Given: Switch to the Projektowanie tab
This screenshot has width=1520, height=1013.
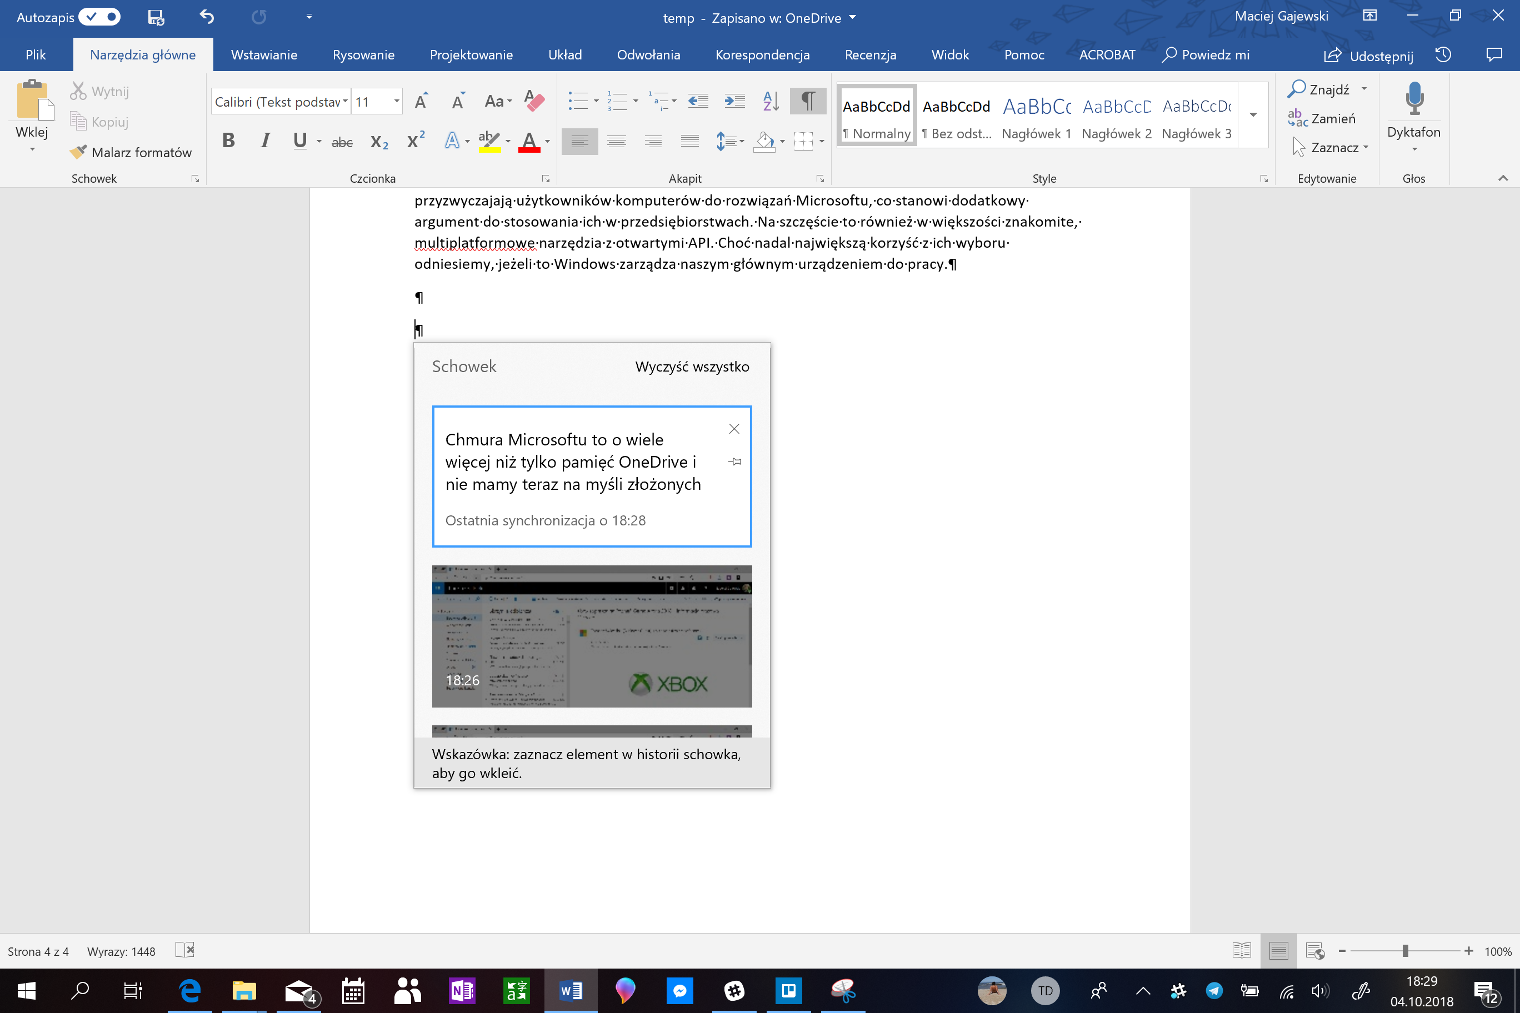Looking at the screenshot, I should [471, 55].
